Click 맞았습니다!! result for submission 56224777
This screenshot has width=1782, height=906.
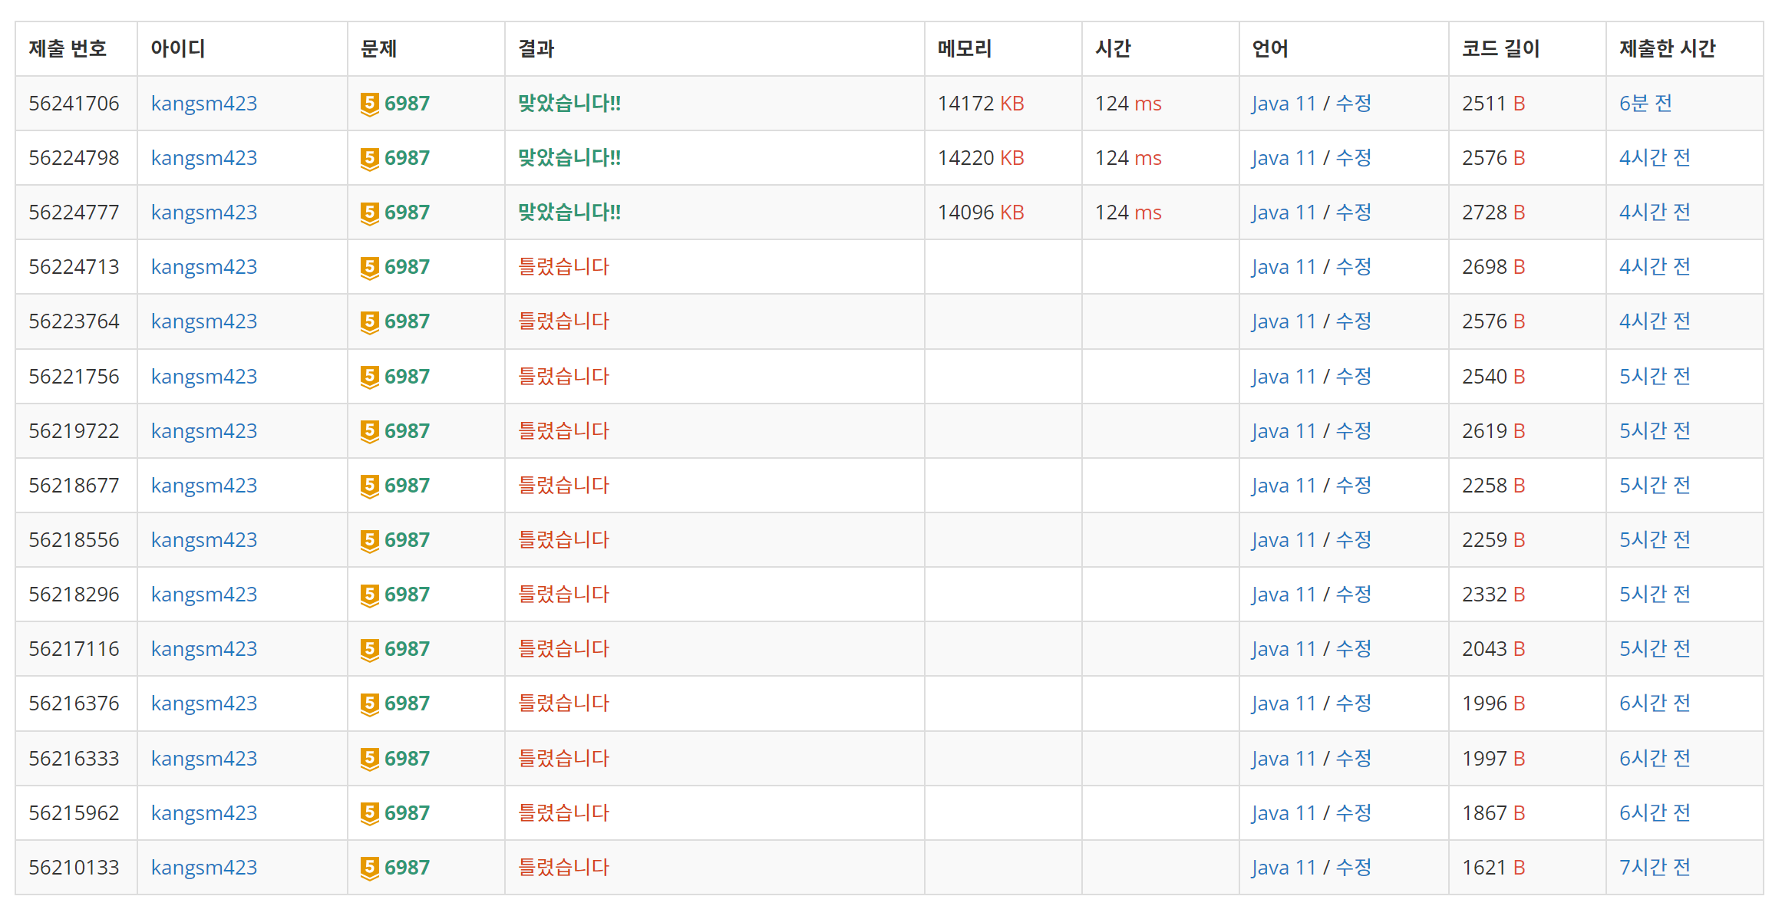[569, 212]
